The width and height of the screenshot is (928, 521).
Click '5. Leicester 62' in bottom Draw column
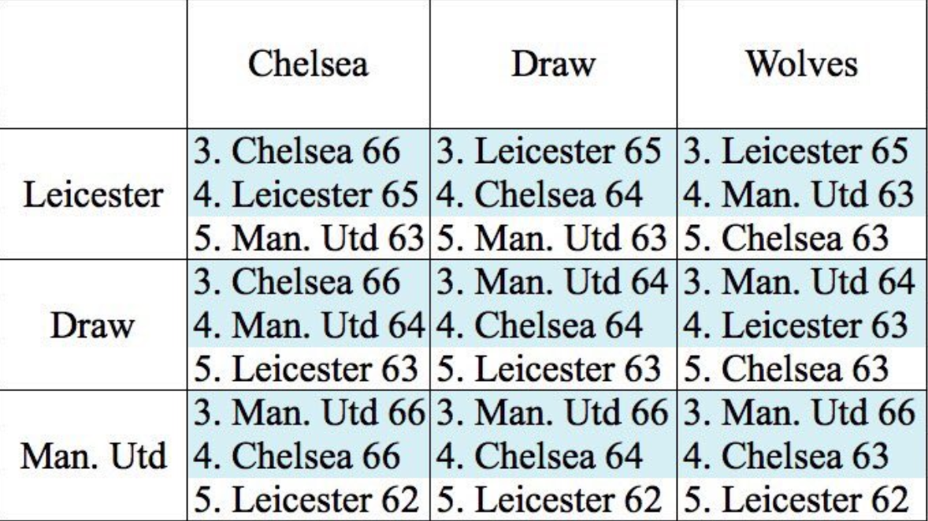[548, 500]
